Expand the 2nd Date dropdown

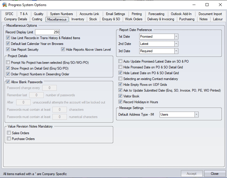point(176,44)
